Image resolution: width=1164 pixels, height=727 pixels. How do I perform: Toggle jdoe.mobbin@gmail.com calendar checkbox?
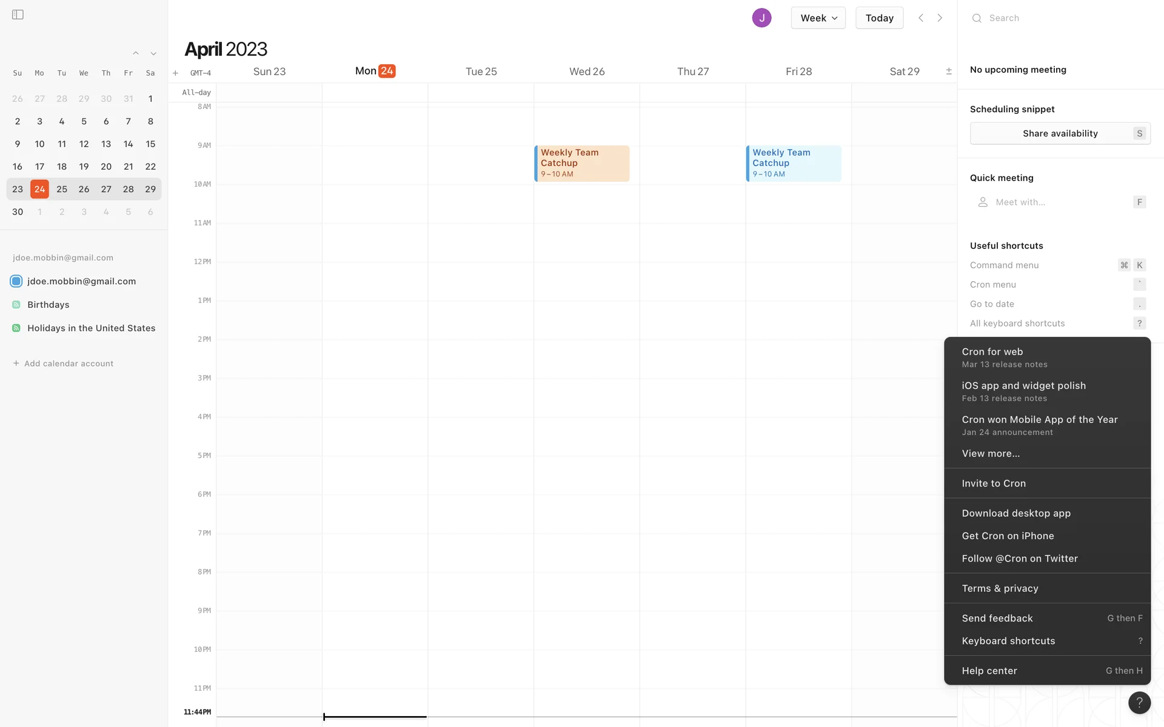click(16, 281)
